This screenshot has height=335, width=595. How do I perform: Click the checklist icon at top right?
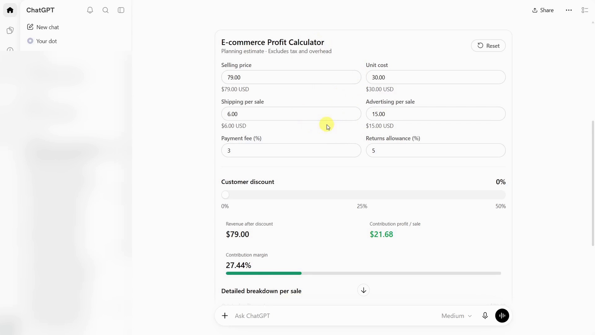(x=585, y=10)
